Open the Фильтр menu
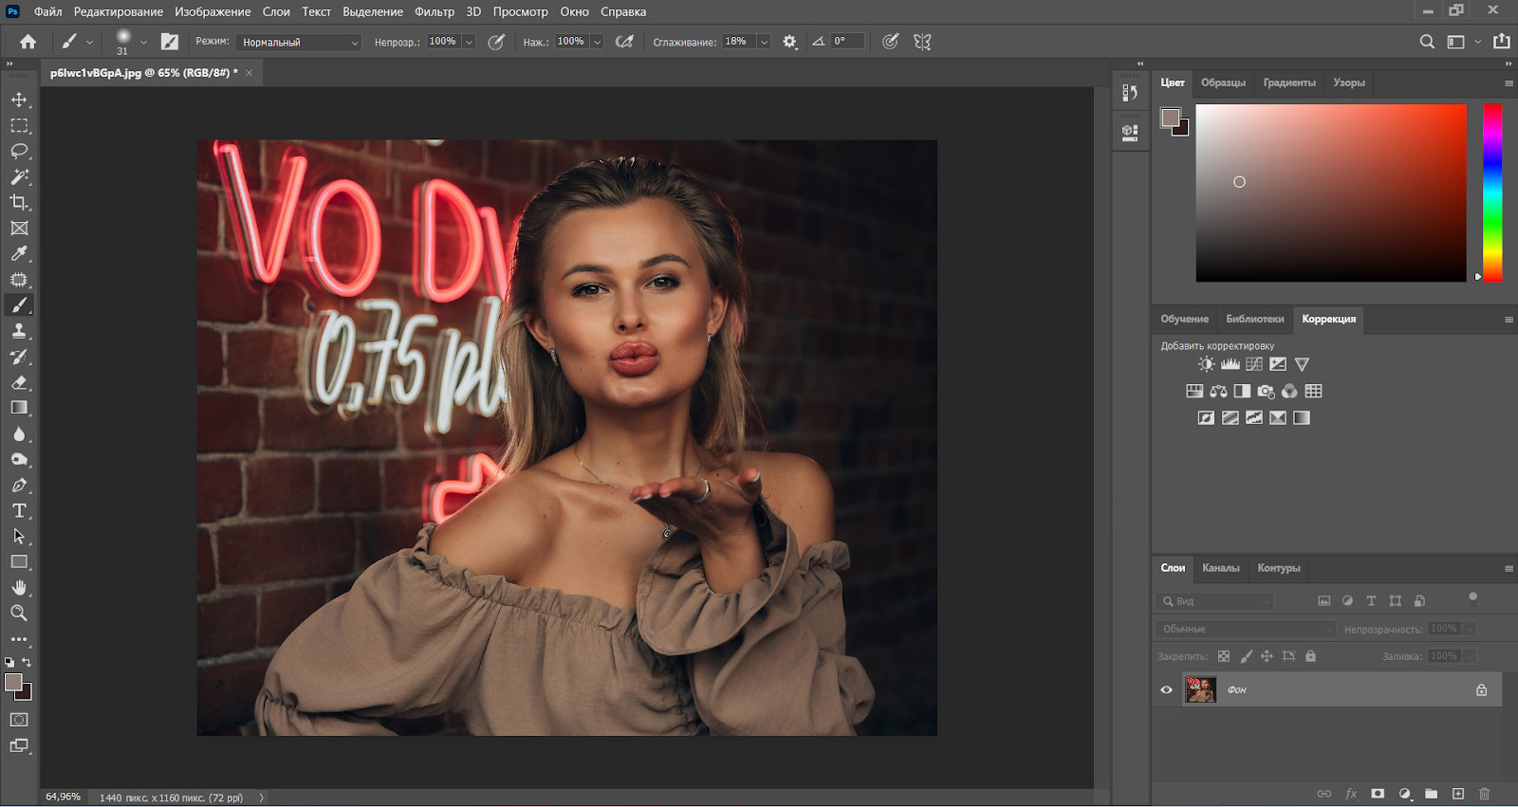The image size is (1518, 807). [435, 11]
